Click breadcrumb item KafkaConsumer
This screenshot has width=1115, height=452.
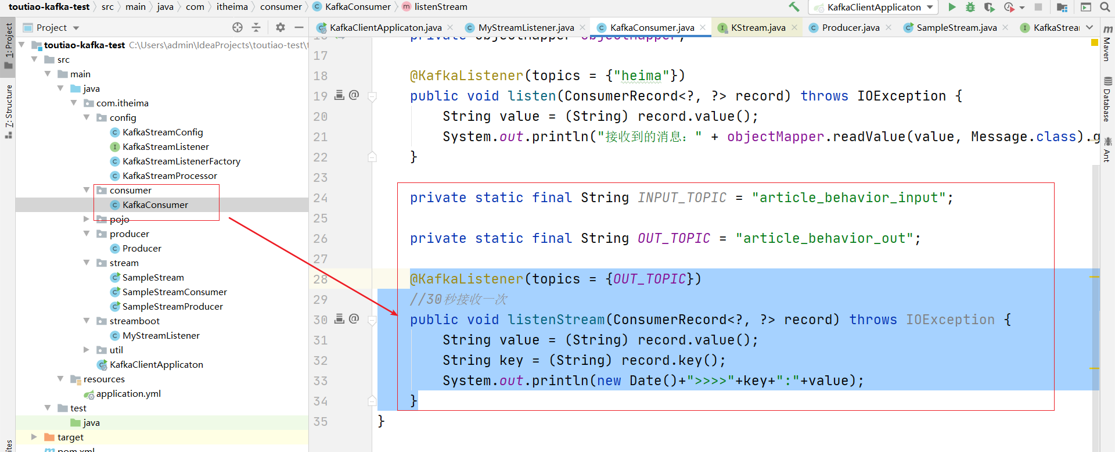point(358,7)
